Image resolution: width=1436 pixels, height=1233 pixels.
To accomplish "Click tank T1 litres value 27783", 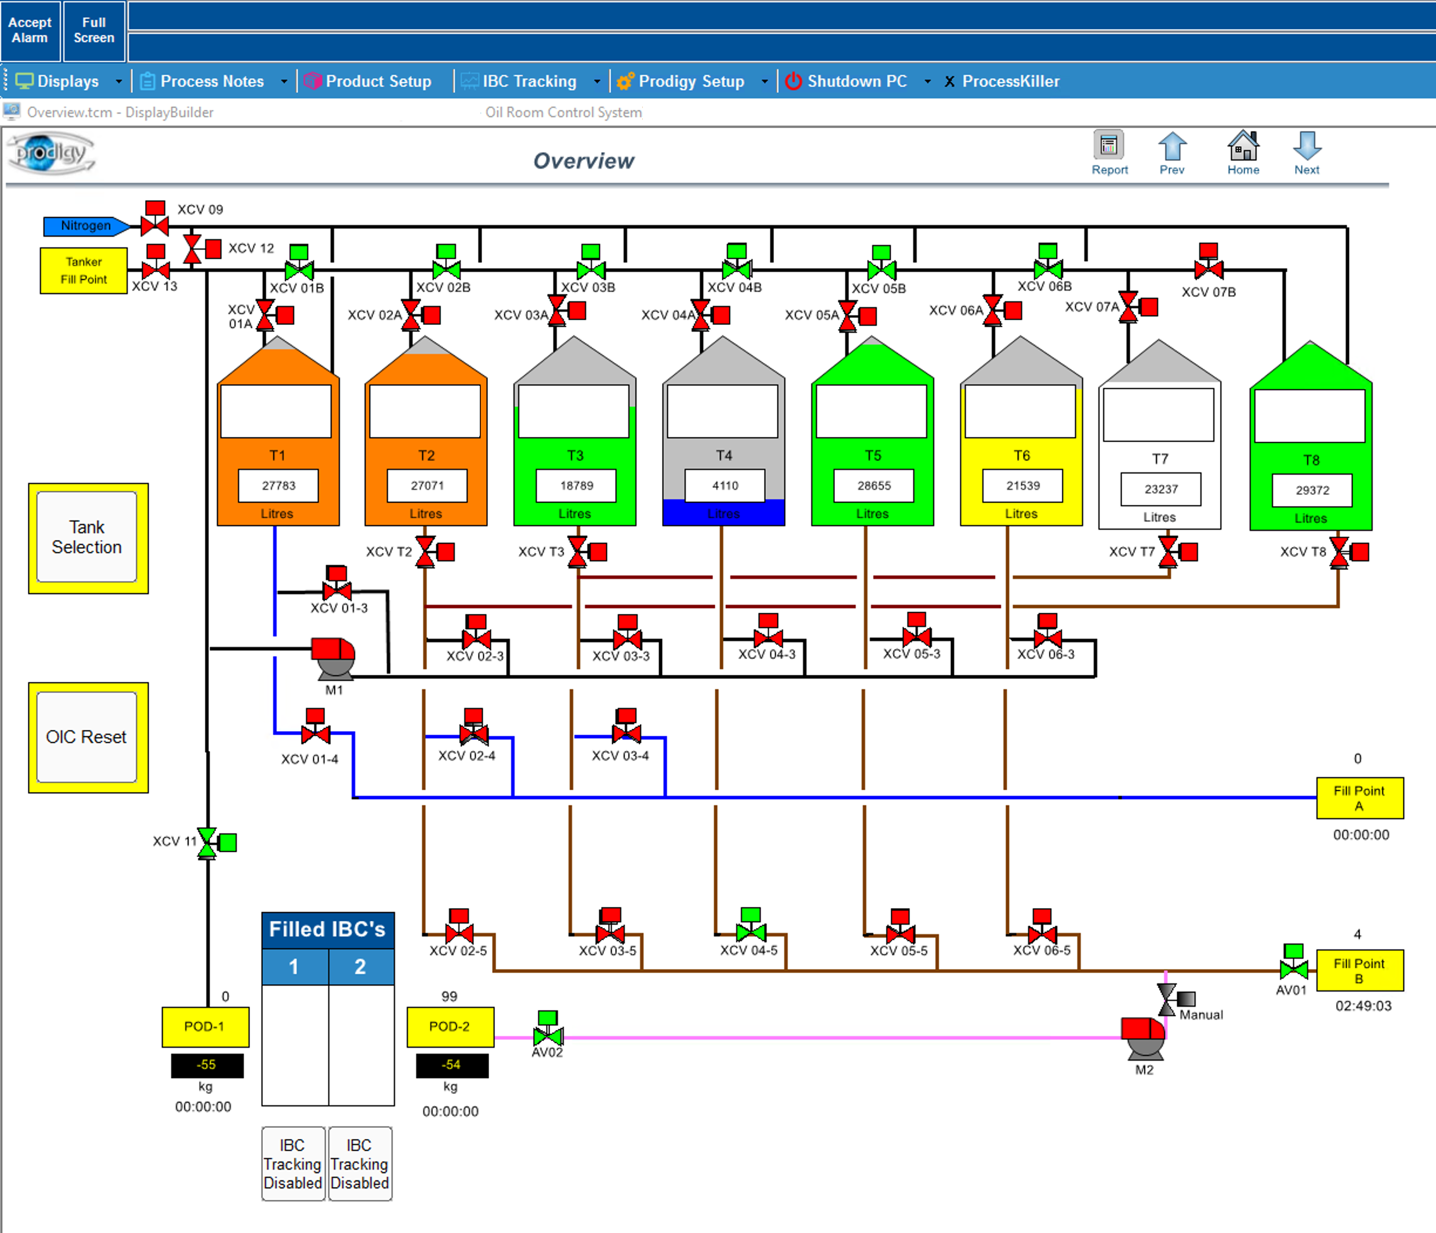I will pos(278,486).
